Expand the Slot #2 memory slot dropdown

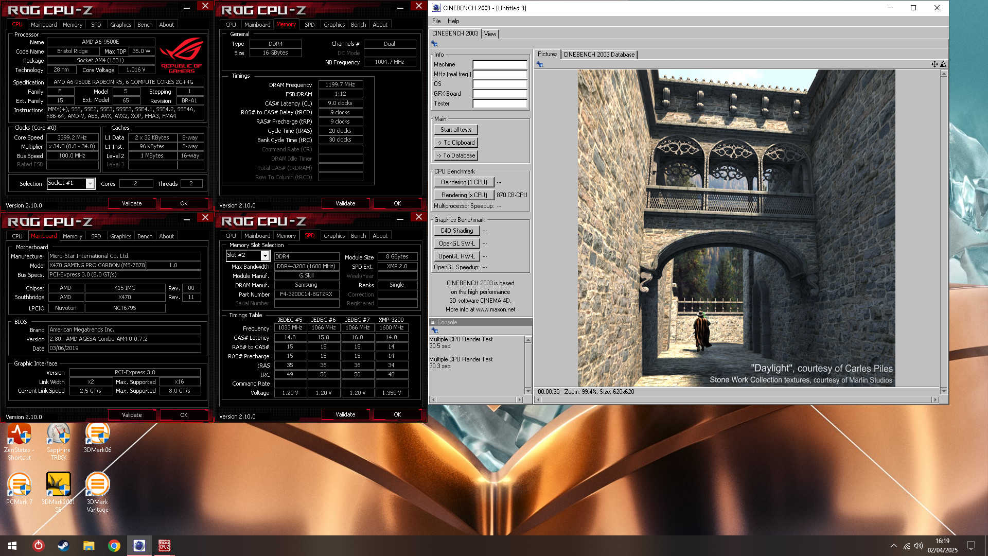tap(265, 256)
